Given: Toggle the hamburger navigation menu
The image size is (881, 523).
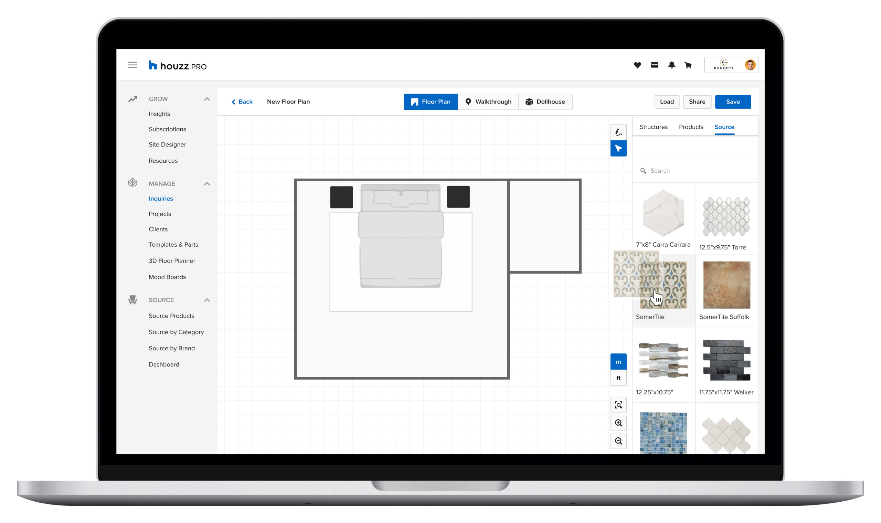Looking at the screenshot, I should coord(132,65).
